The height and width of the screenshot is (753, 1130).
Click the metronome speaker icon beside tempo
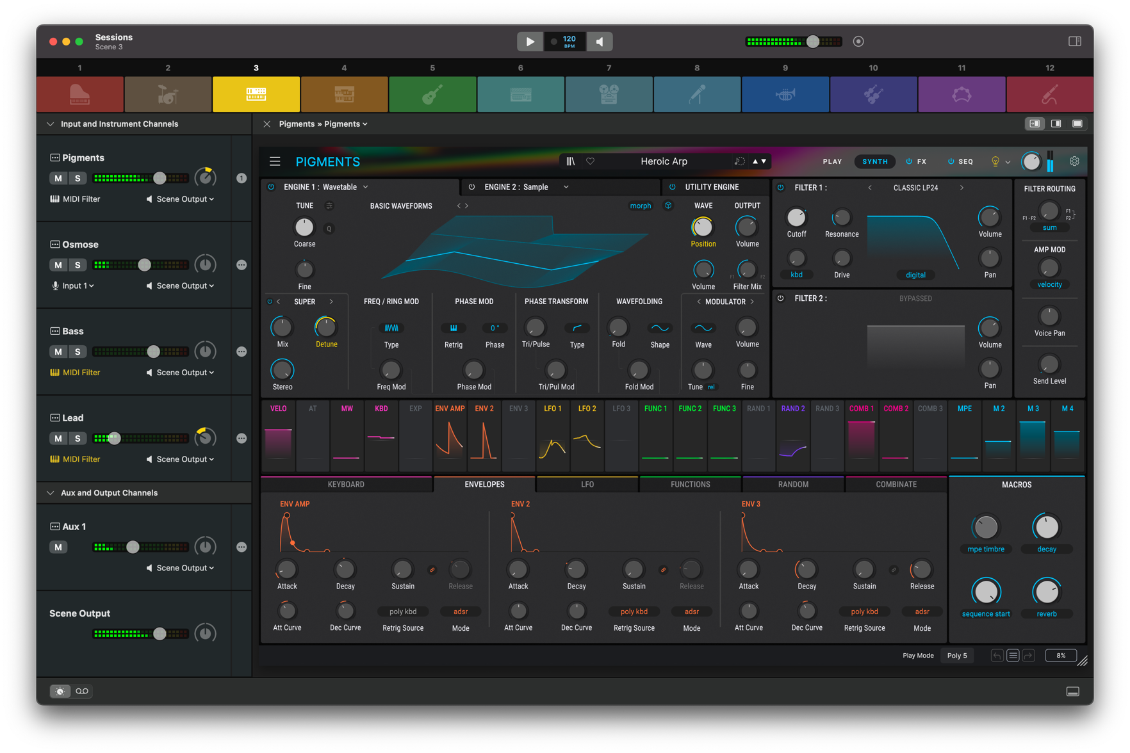[x=600, y=42]
